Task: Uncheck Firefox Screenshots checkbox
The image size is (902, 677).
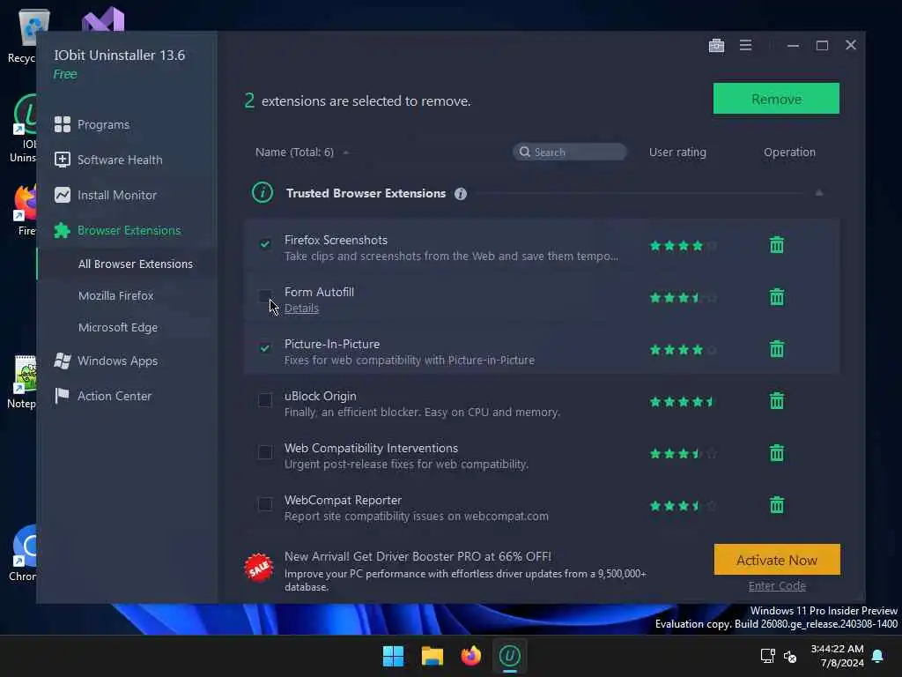Action: tap(264, 244)
